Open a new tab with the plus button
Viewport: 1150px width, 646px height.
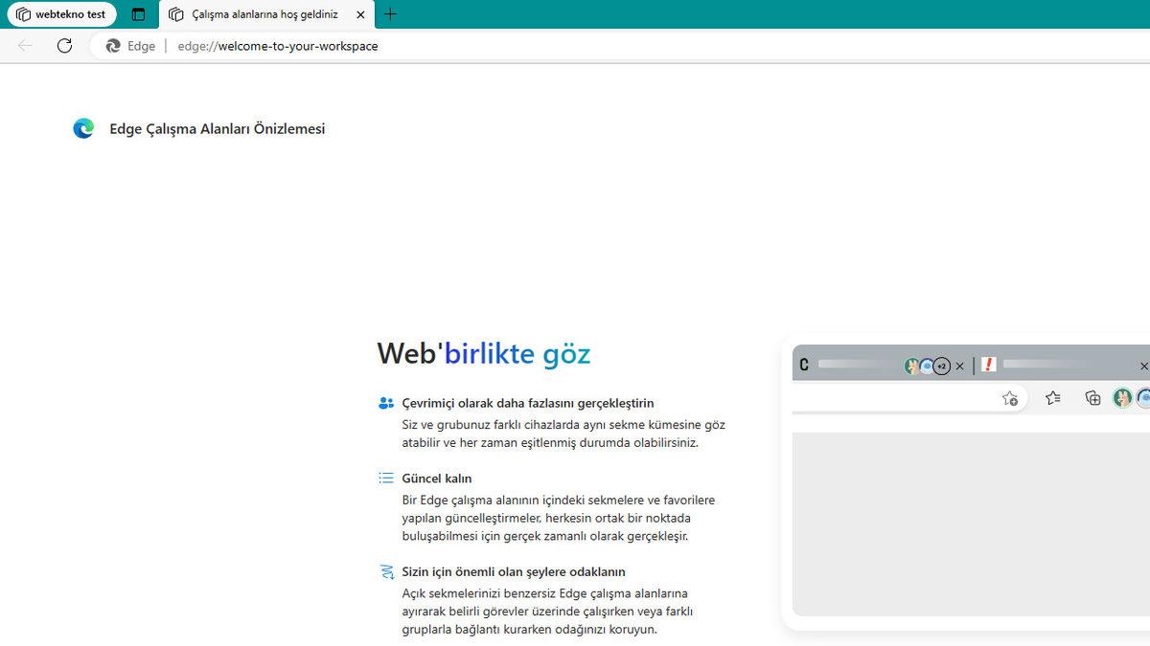pyautogui.click(x=389, y=14)
